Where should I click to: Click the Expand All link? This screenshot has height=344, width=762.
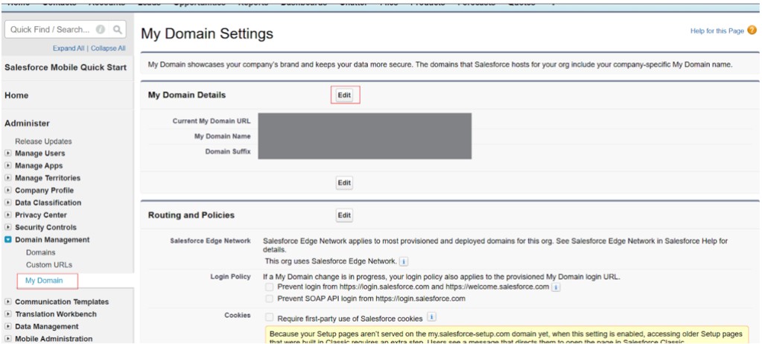[69, 48]
